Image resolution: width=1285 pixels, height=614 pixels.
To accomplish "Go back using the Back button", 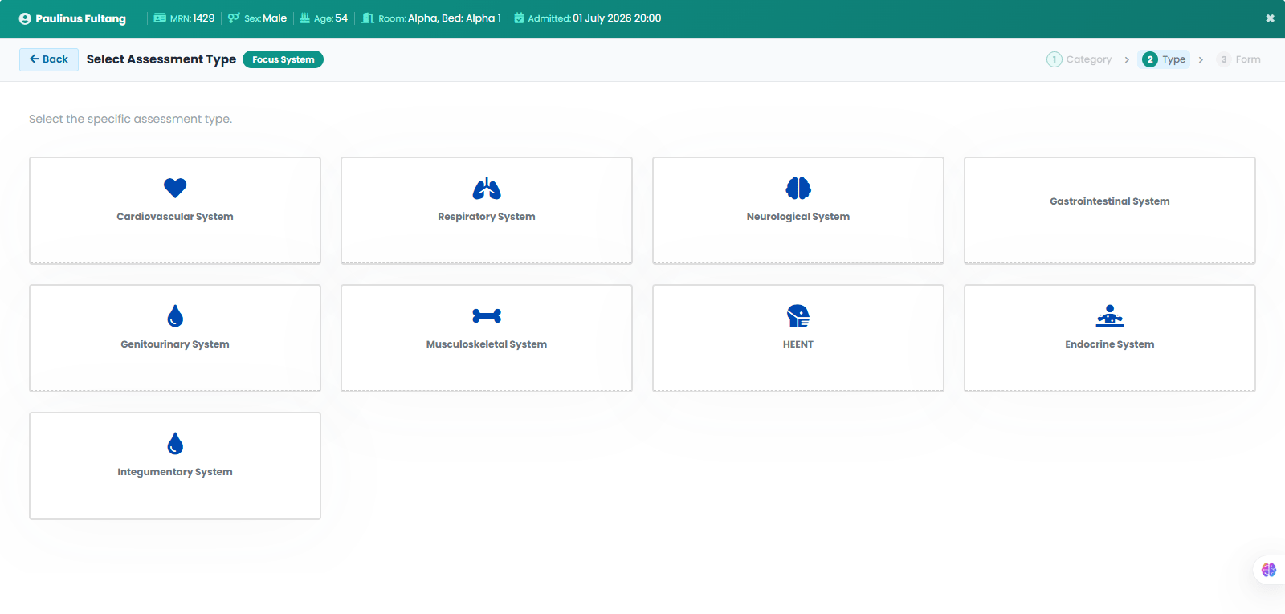I will click(x=49, y=59).
